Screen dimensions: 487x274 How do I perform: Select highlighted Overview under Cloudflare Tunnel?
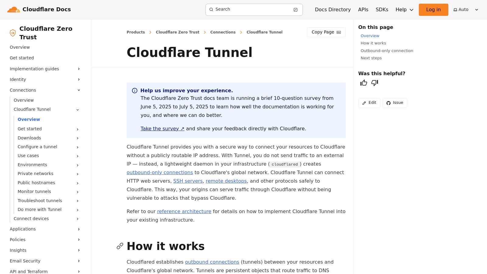[29, 120]
